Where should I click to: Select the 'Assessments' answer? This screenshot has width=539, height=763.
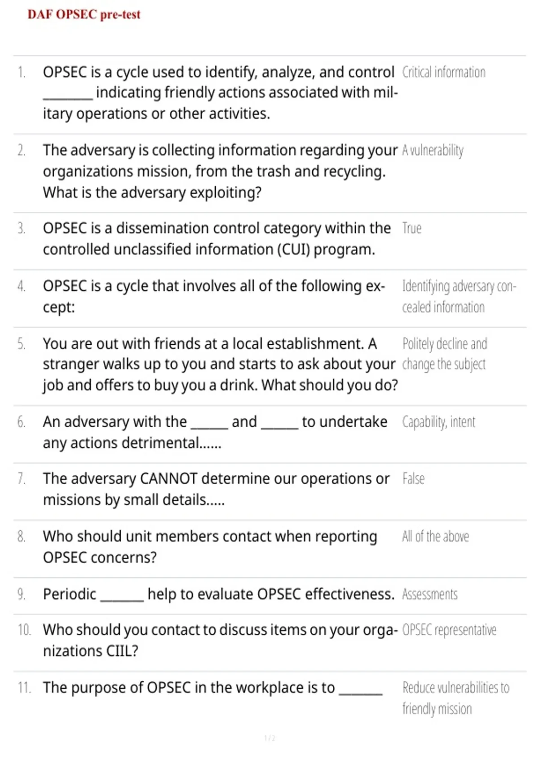coord(430,594)
